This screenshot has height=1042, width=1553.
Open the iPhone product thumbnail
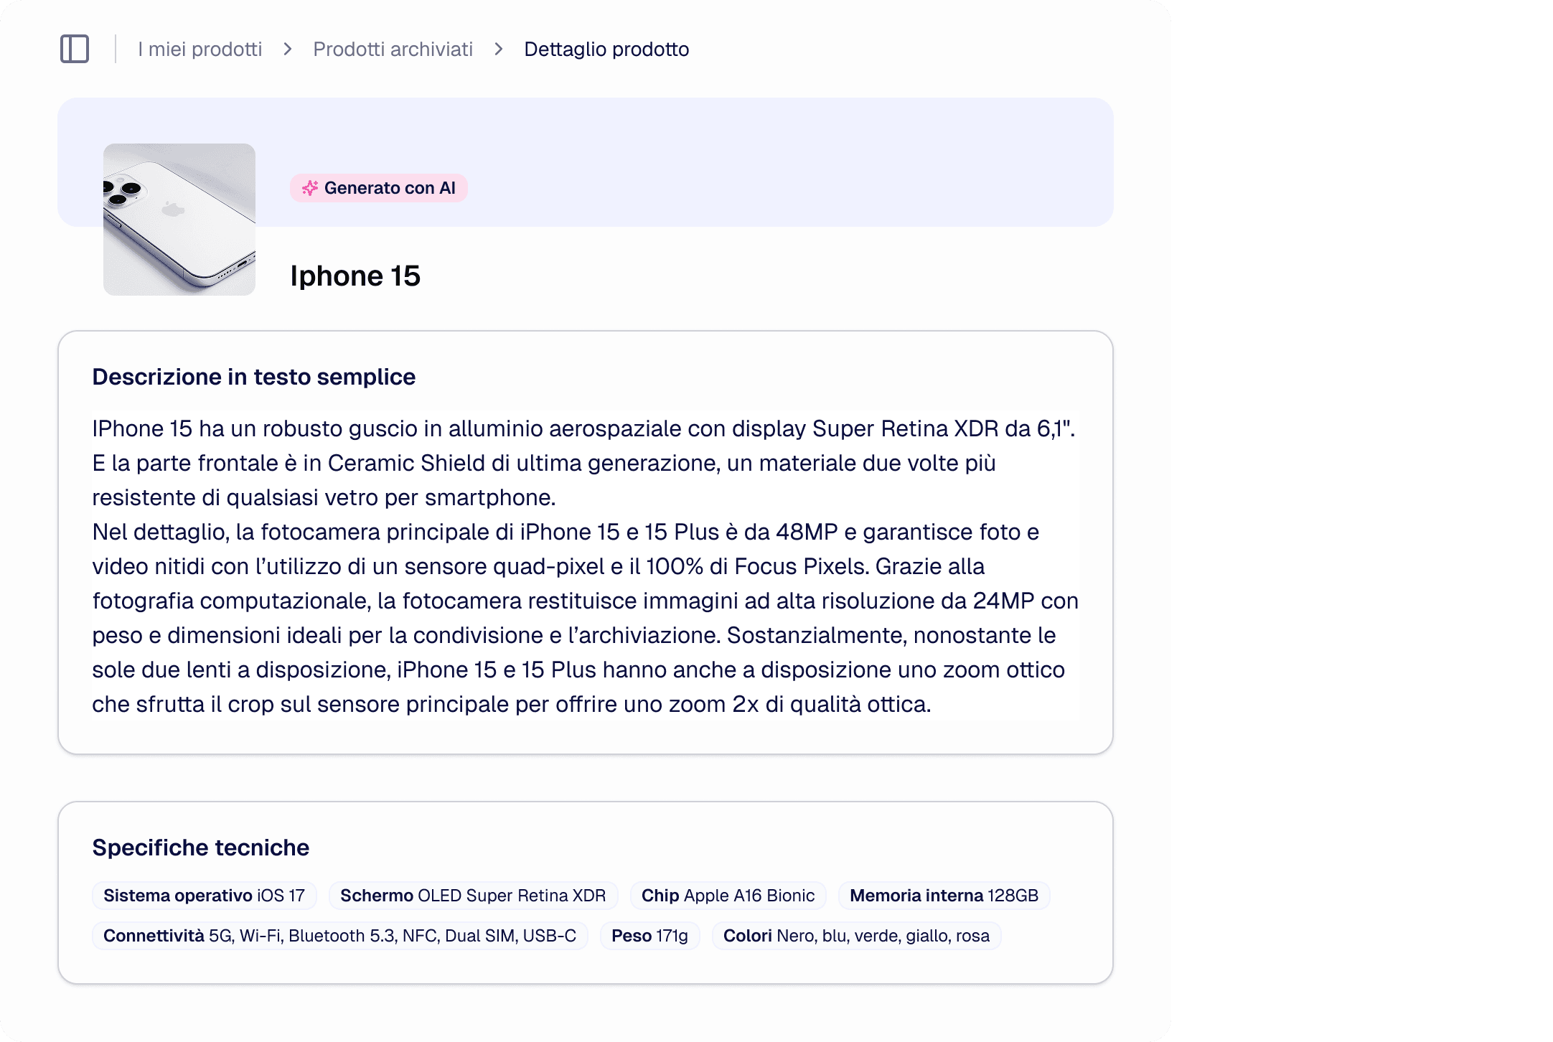click(179, 220)
